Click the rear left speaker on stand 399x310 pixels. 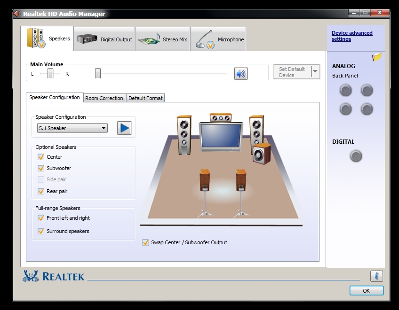[x=205, y=193]
